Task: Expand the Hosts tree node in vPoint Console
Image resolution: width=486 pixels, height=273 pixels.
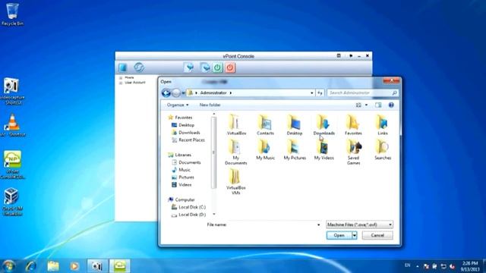Action: 121,77
